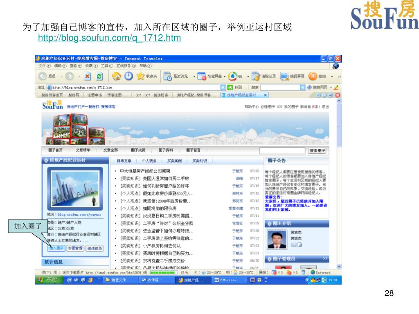The width and height of the screenshot is (419, 314).
Task: Click the browser Forward arrow icon
Action: pos(69,76)
